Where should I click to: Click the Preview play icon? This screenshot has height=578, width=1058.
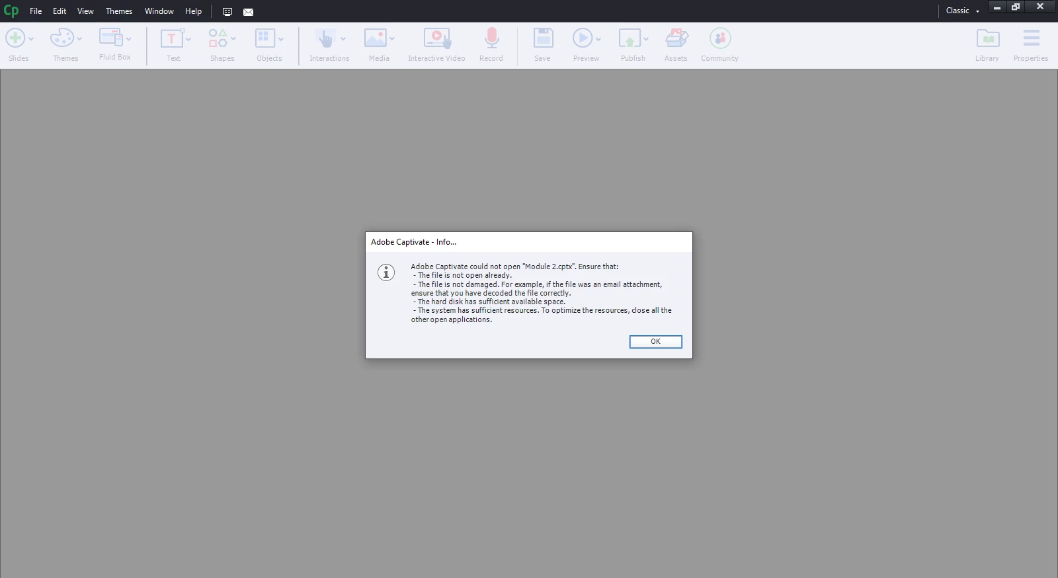point(583,38)
